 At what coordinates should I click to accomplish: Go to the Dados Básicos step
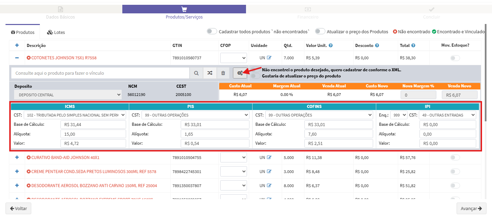coord(60,13)
